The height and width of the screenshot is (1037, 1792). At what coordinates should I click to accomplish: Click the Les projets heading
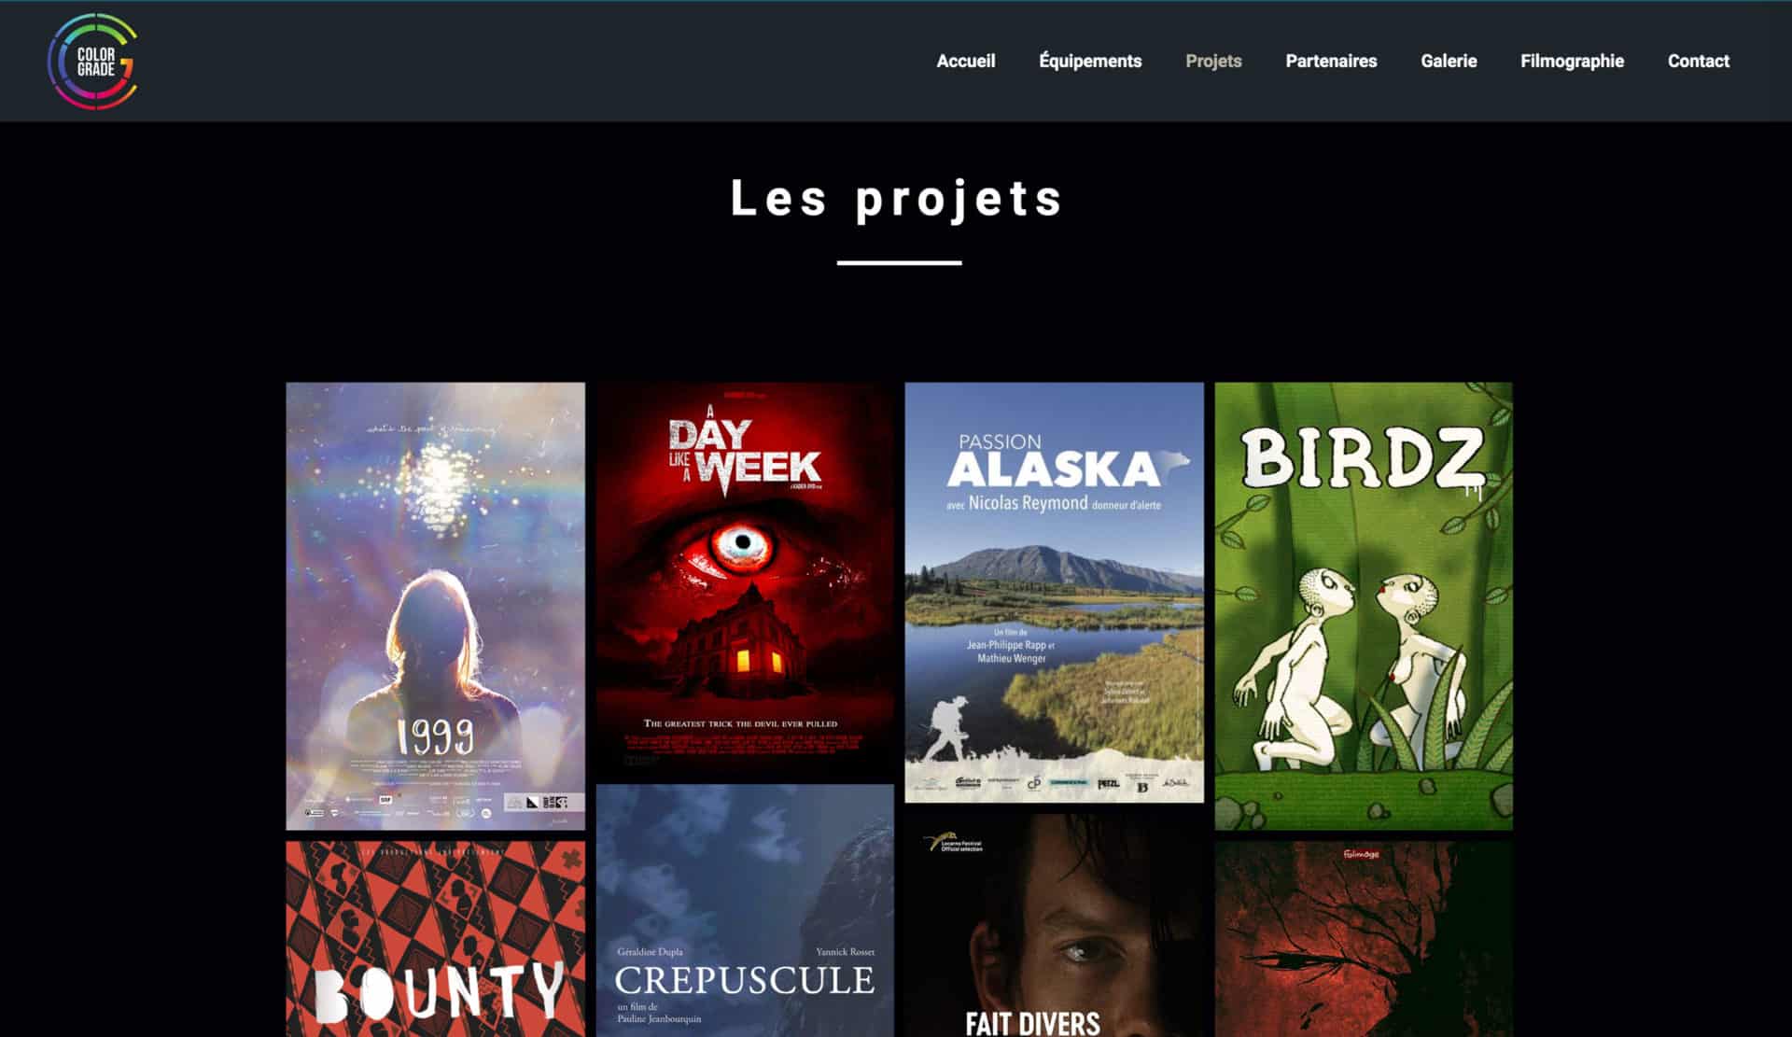[x=897, y=198]
